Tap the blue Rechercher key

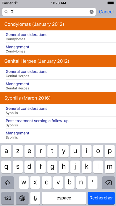click(x=101, y=198)
